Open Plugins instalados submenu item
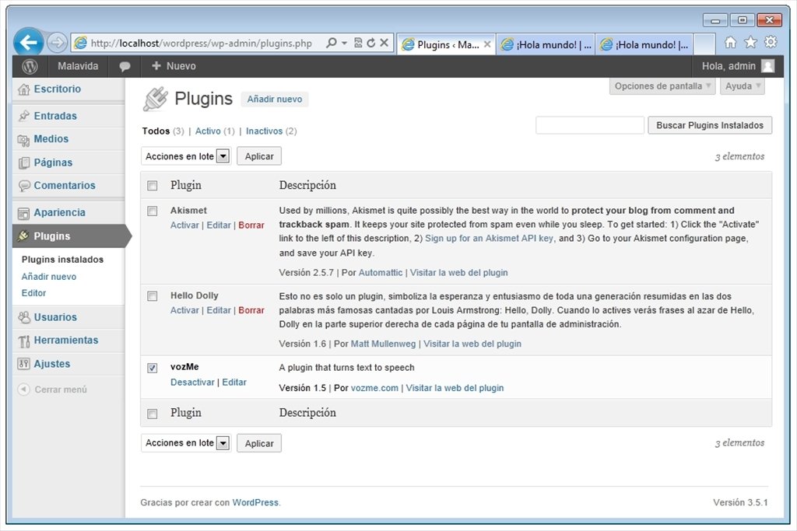Image resolution: width=797 pixels, height=531 pixels. [62, 260]
